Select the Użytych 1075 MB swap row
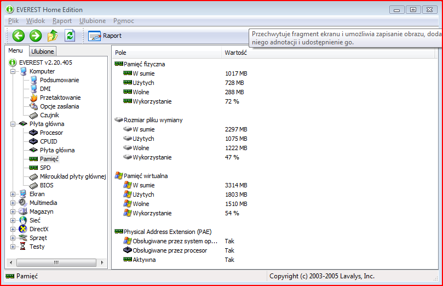 coord(185,139)
